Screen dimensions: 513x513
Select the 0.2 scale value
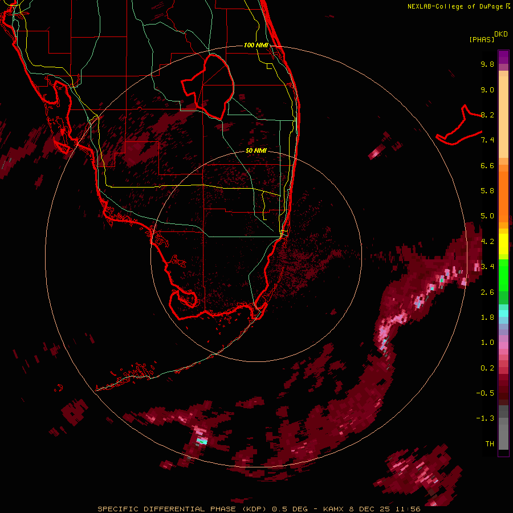[487, 368]
